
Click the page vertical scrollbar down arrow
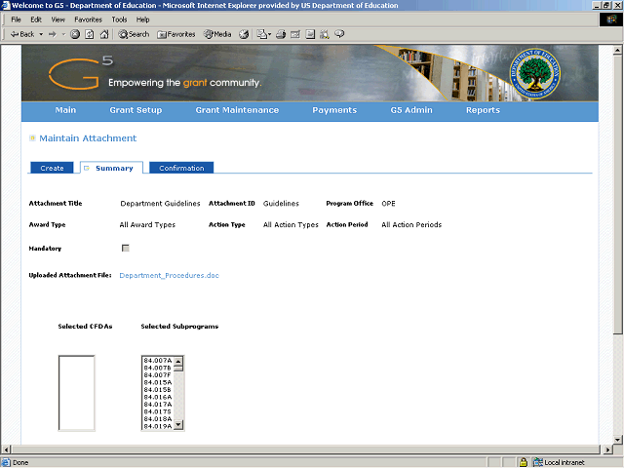click(x=617, y=440)
